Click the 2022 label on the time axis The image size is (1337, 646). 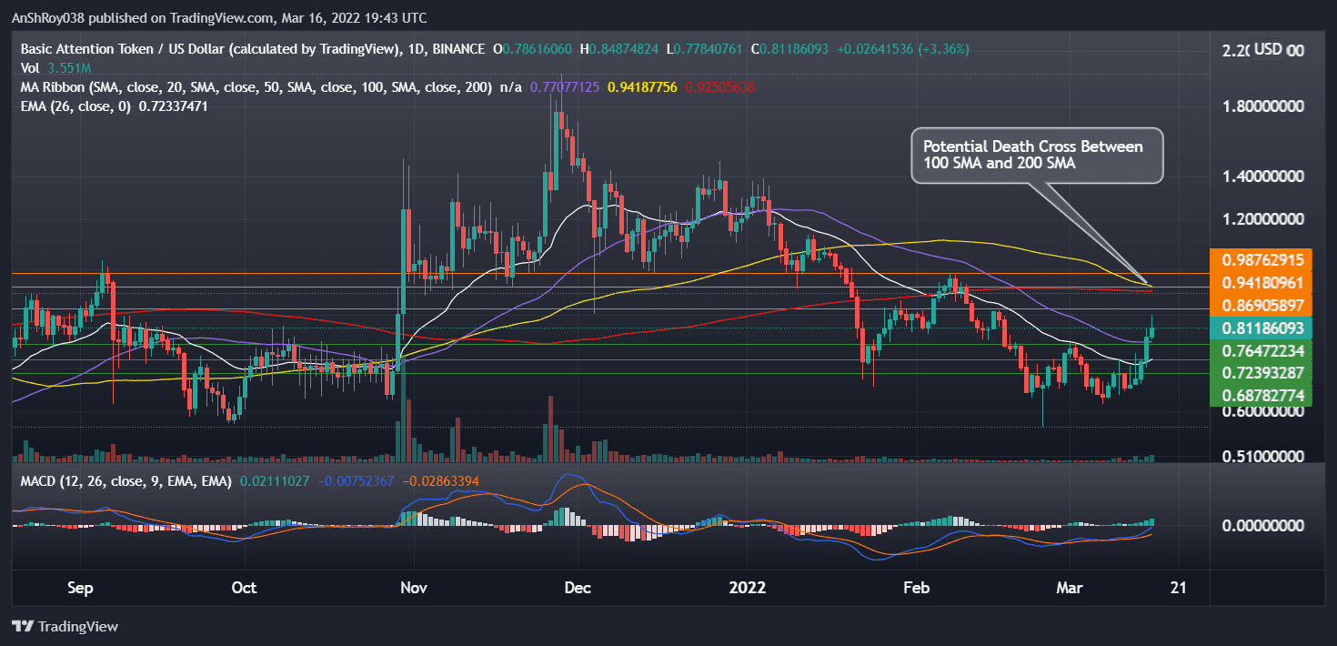749,588
